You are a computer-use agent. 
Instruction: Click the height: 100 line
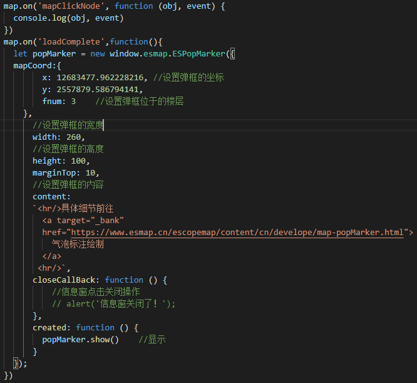(61, 160)
